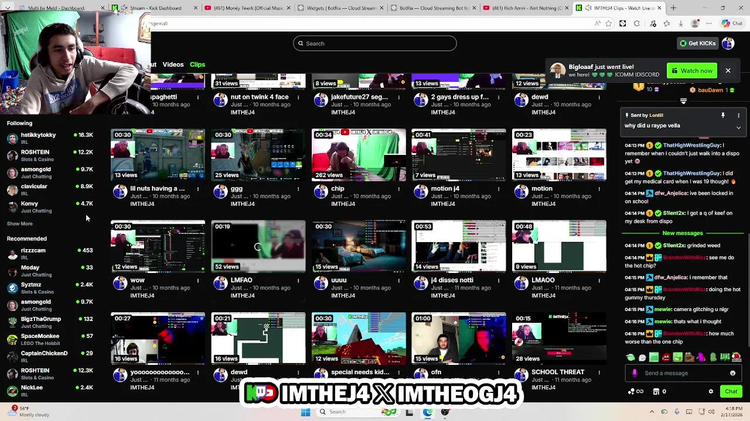Viewport: 750px width, 421px height.
Task: Click channel avatar beside 'uuuu' clip
Action: pos(321,284)
